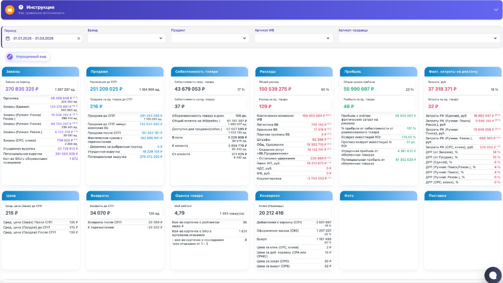Image resolution: width=503 pixels, height=283 pixels.
Task: Click the Оценка товара card header
Action: [209, 196]
